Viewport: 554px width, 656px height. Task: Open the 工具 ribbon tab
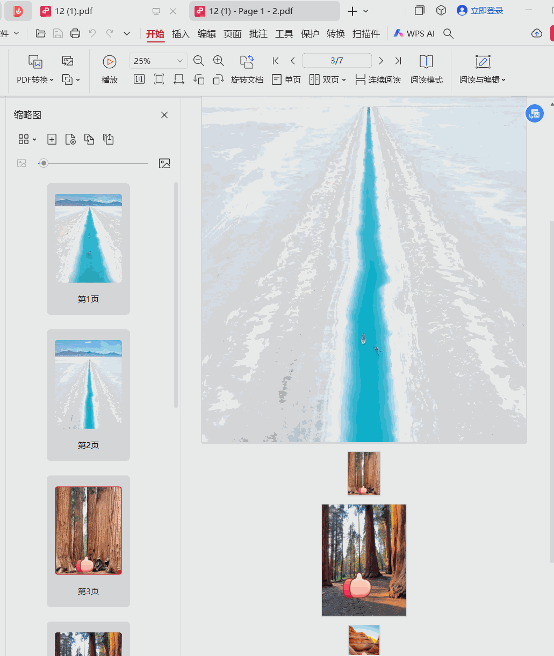pyautogui.click(x=284, y=34)
